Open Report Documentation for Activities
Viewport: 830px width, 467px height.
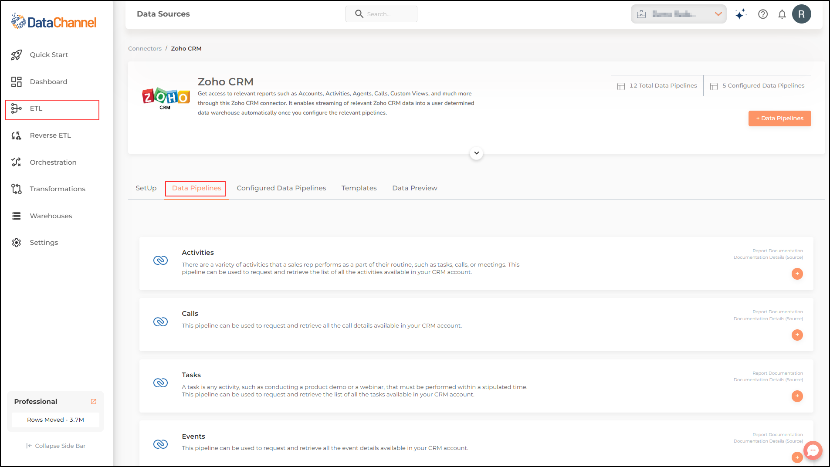pos(778,251)
